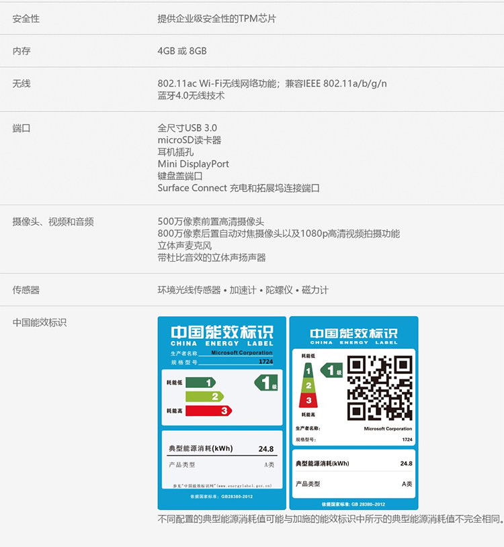The image size is (504, 547).
Task: Click model number 1724 in left label header
Action: click(x=266, y=361)
